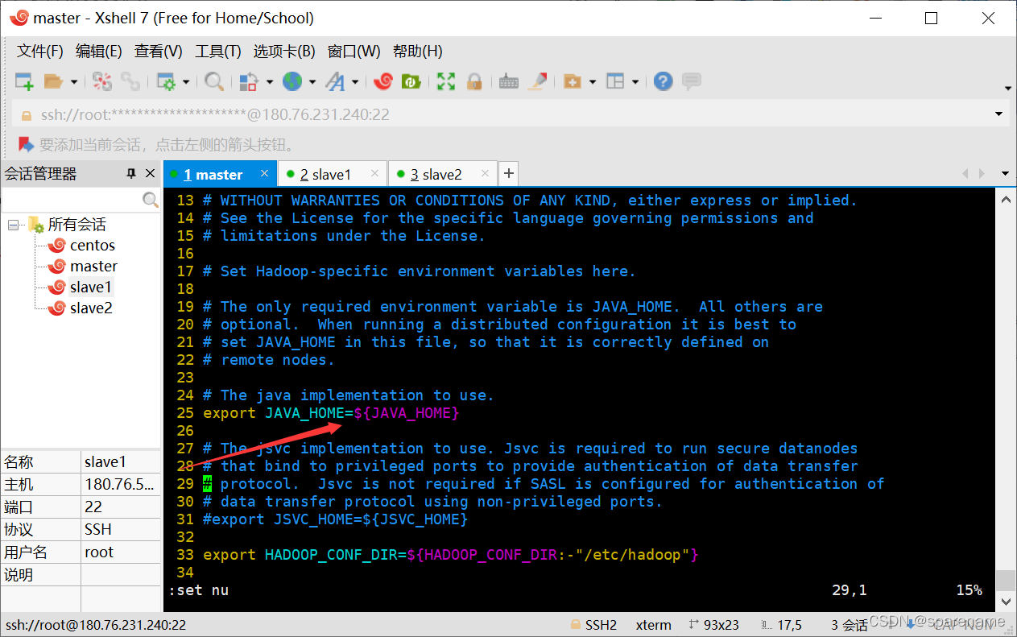Open toolbar overflow arrow at right edge
The height and width of the screenshot is (637, 1017).
tap(1008, 88)
